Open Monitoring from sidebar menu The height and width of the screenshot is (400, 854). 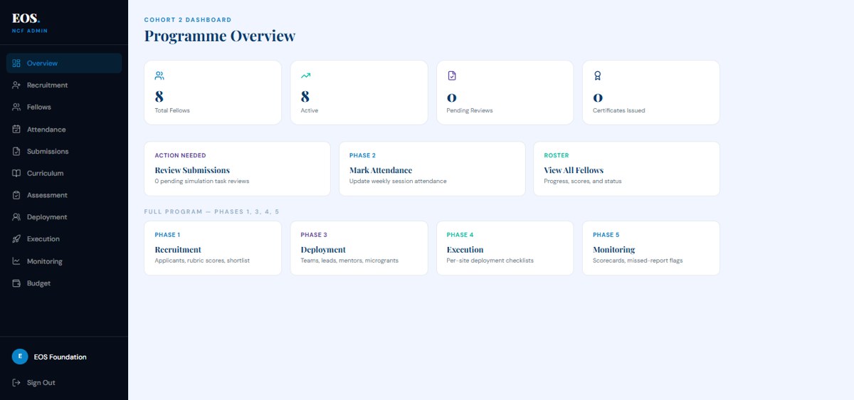[x=64, y=261]
